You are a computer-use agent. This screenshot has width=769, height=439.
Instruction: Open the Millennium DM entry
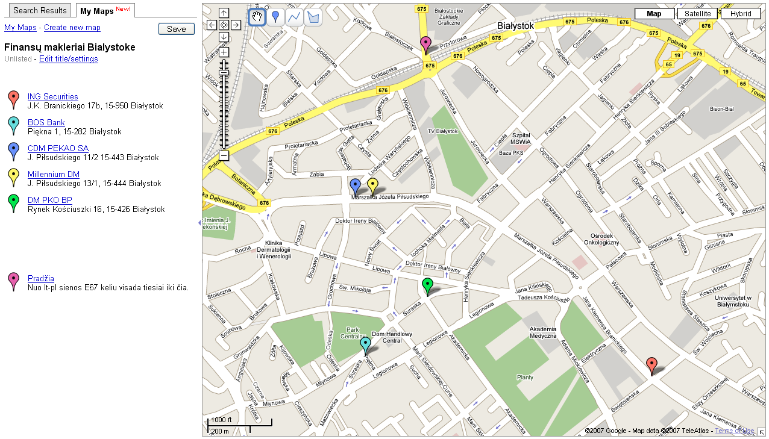pyautogui.click(x=54, y=175)
